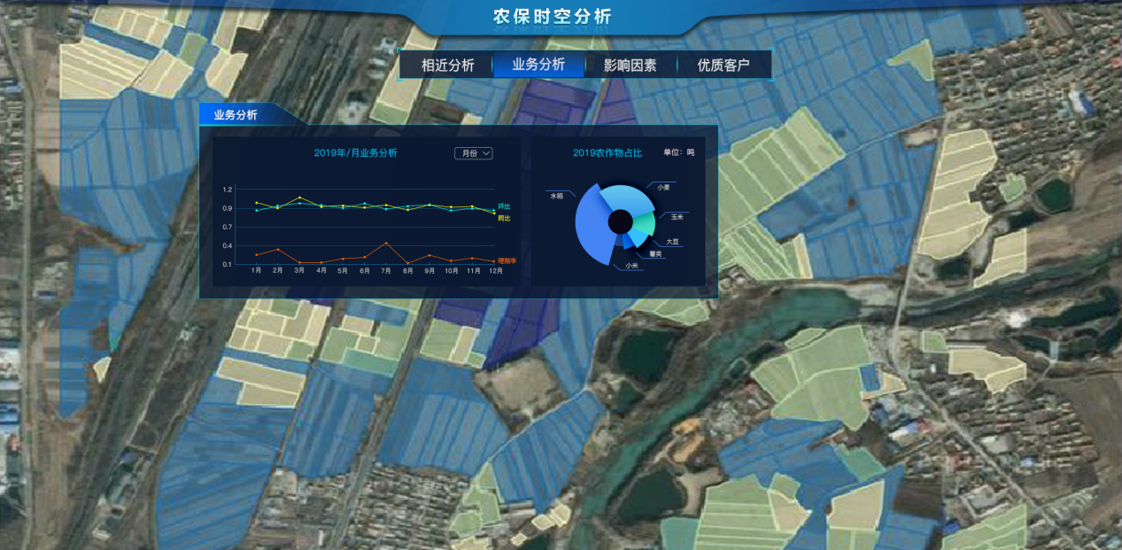Expand the 月份 dropdown
1122x550 pixels.
473,153
